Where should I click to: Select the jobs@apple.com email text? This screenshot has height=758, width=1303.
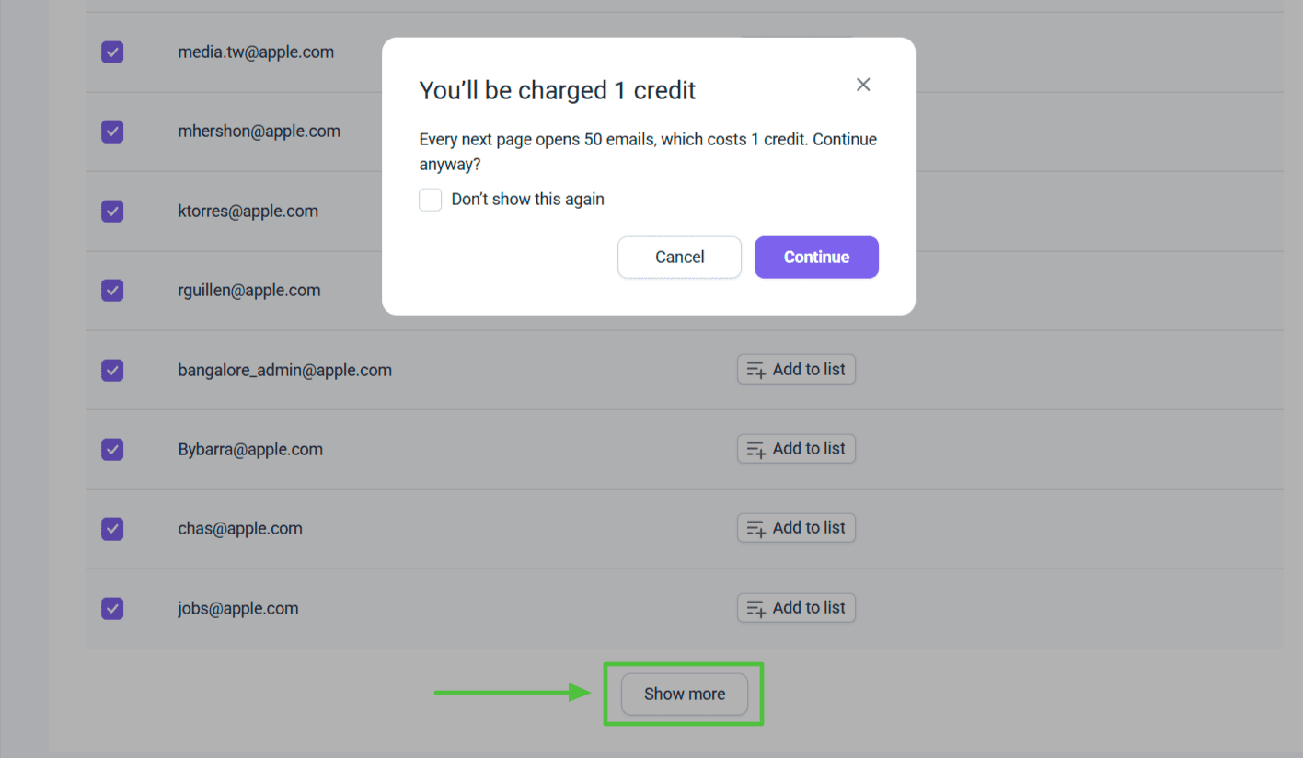tap(238, 609)
